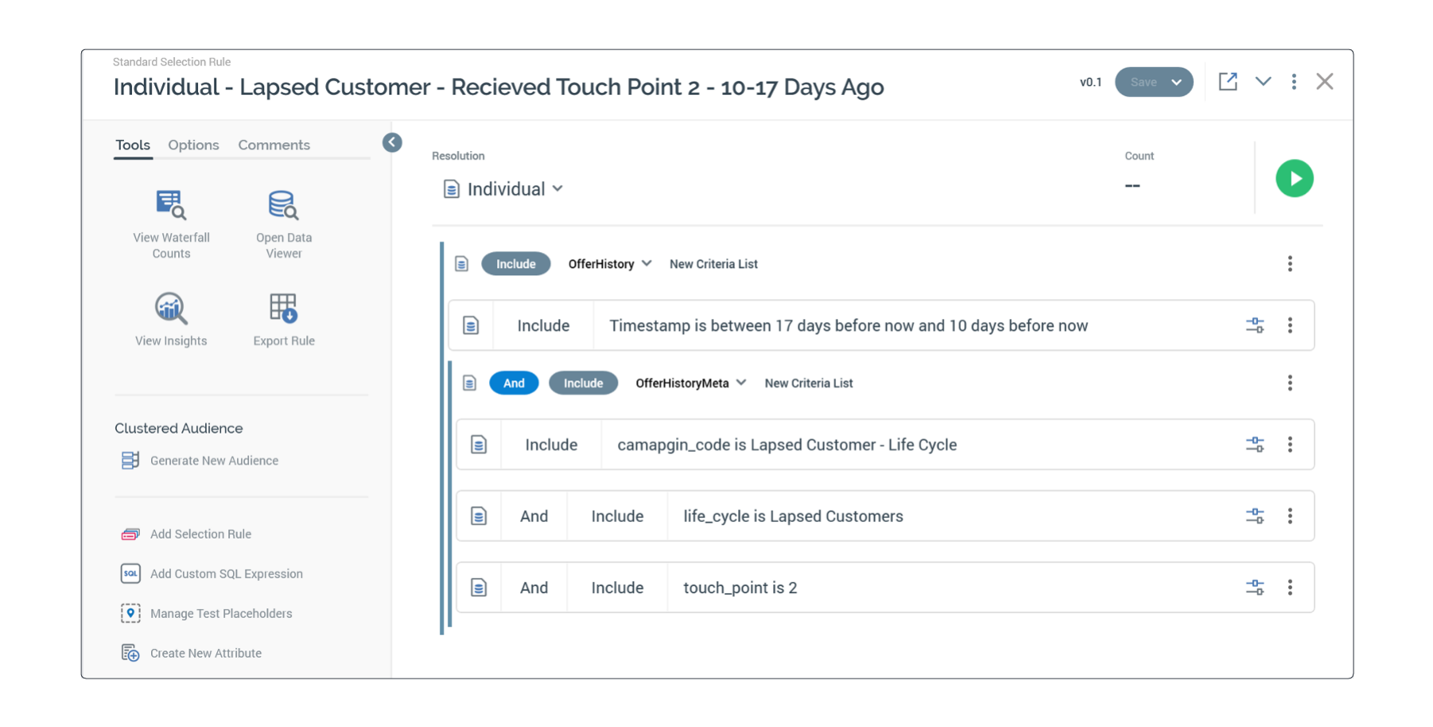The height and width of the screenshot is (727, 1433).
Task: Open settings for Timestamp criterion
Action: tap(1254, 325)
